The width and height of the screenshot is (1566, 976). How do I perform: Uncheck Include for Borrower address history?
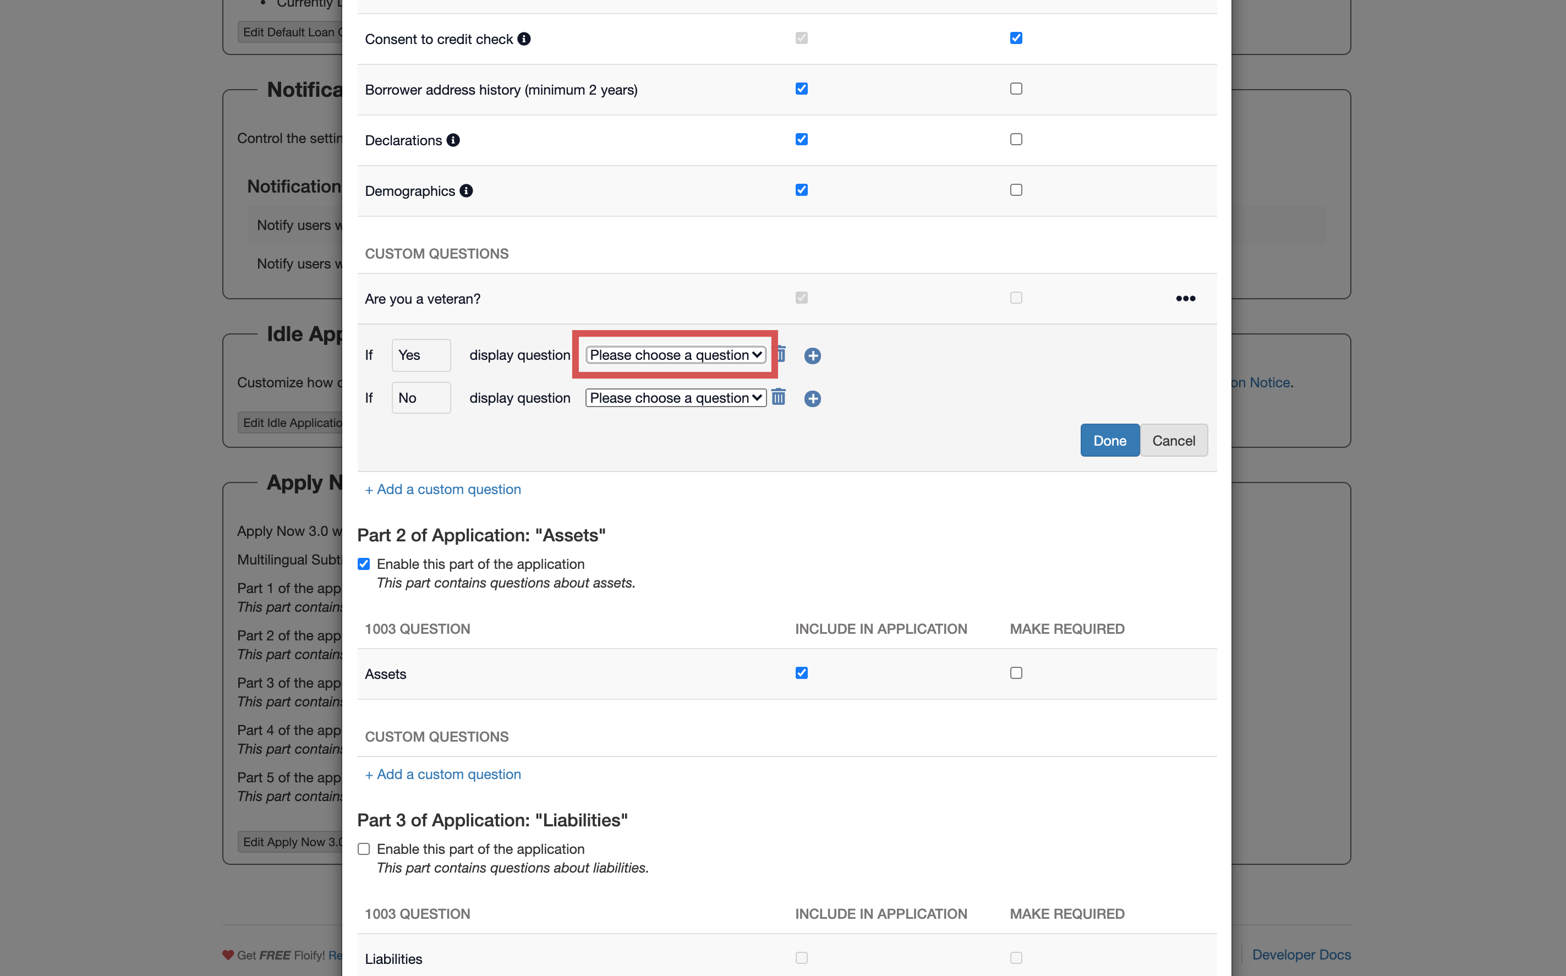[x=801, y=89]
